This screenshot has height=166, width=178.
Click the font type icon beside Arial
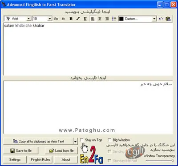pyautogui.click(x=8, y=19)
